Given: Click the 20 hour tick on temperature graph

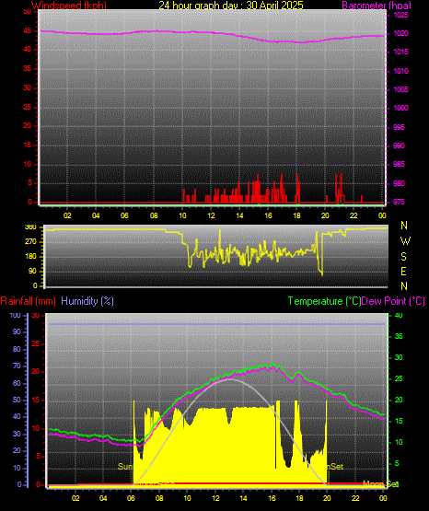Looking at the screenshot, I should [327, 498].
